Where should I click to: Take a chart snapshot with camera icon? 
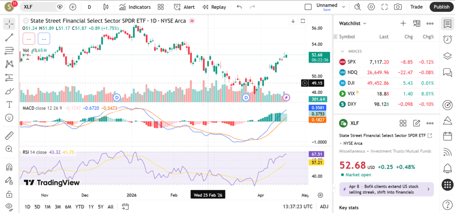pyautogui.click(x=398, y=7)
